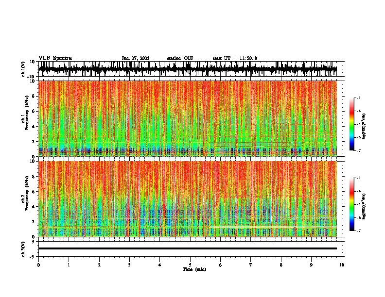Select the "start UT = 11:50:0" text
Viewport: 385px width, 297px height.
click(x=235, y=58)
